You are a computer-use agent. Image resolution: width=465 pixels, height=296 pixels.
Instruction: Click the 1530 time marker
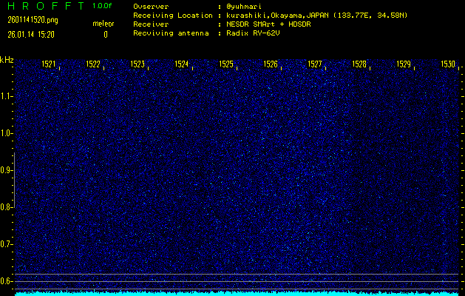click(x=448, y=64)
